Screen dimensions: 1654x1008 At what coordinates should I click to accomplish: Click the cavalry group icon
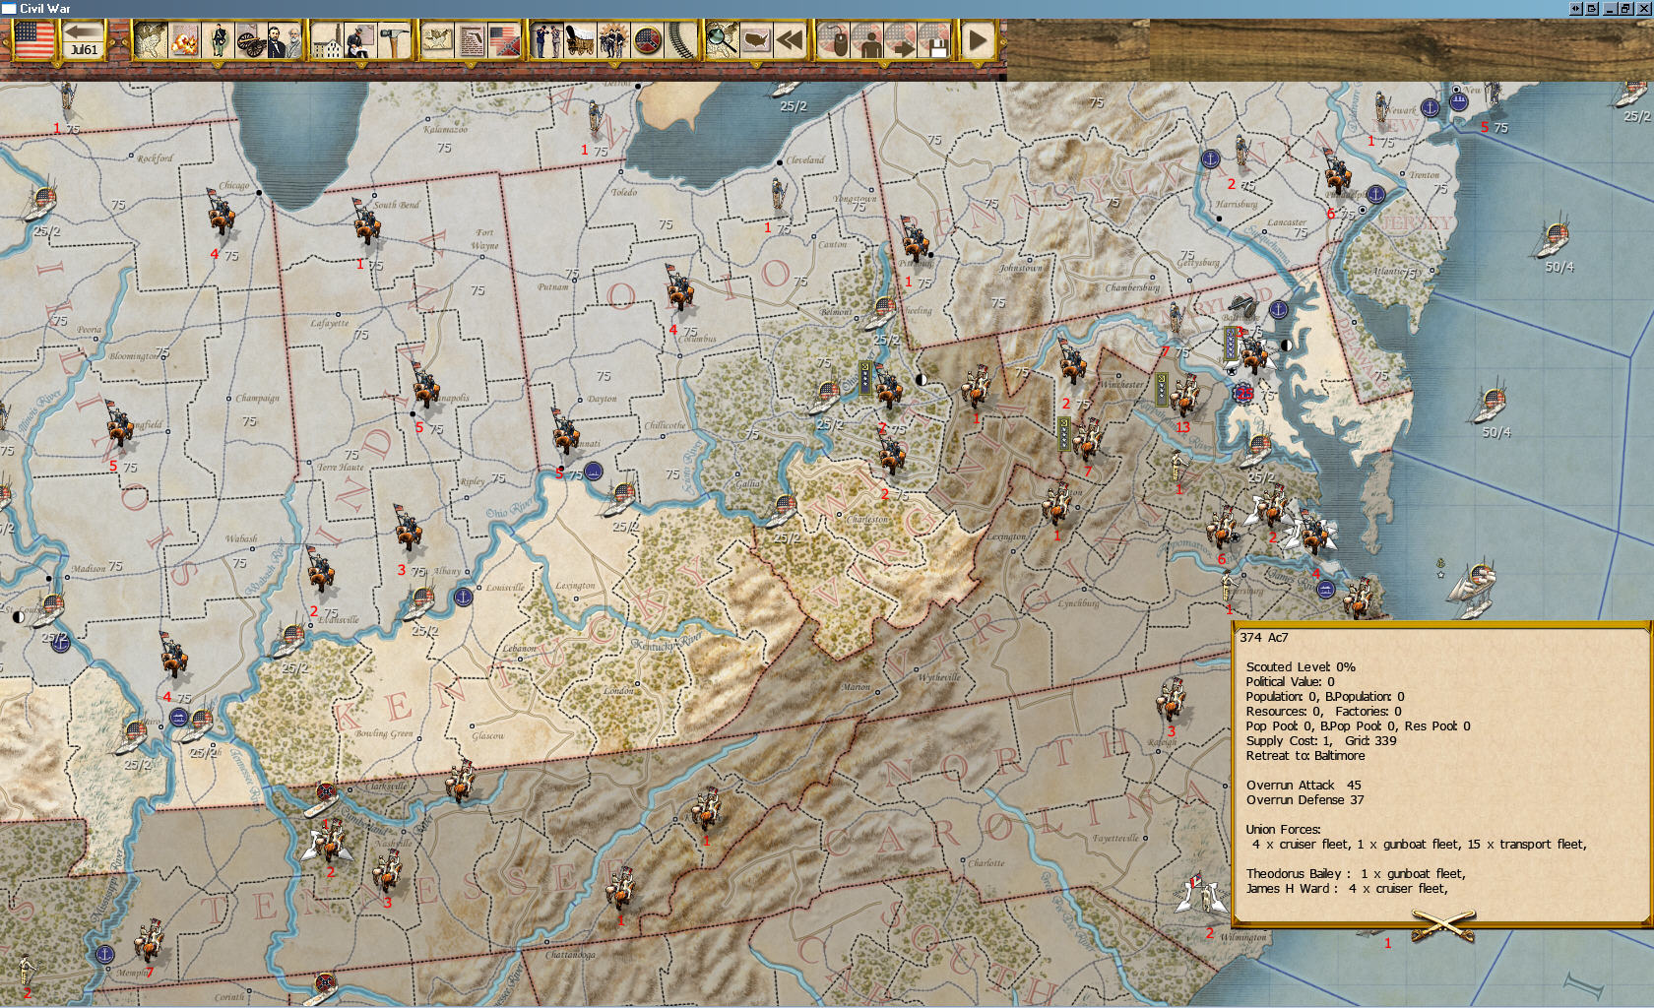coord(612,41)
